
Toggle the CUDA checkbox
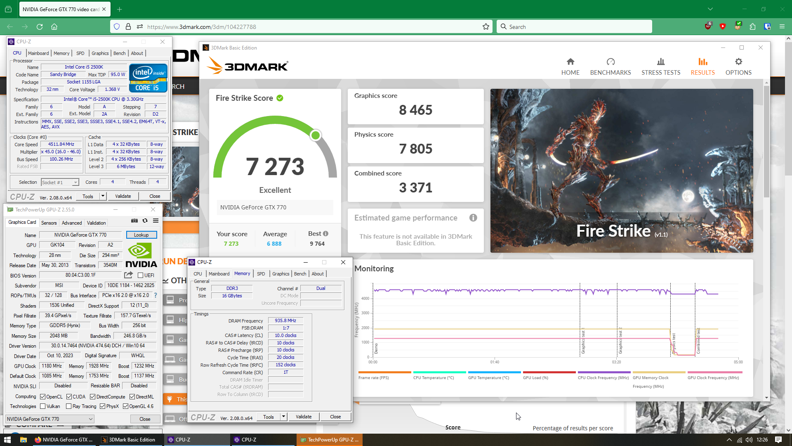click(69, 397)
